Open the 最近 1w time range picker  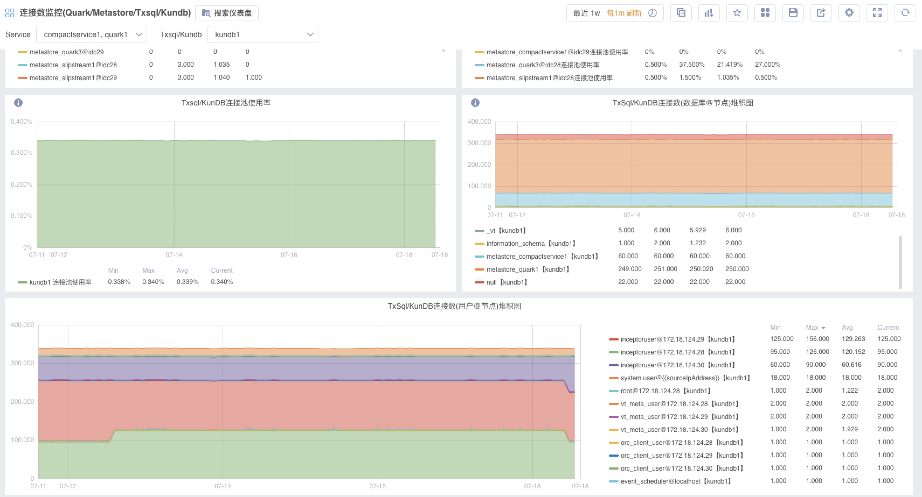pos(586,13)
